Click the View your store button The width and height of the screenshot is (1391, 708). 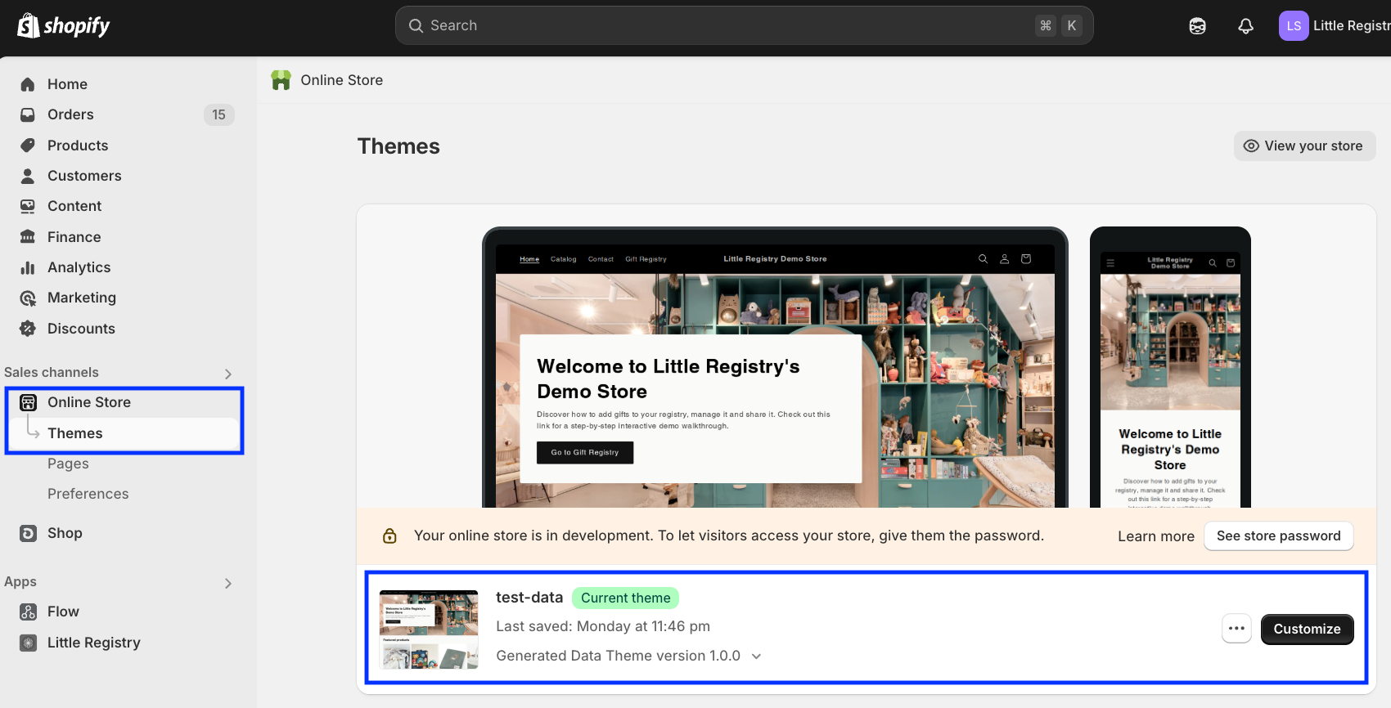coord(1304,146)
